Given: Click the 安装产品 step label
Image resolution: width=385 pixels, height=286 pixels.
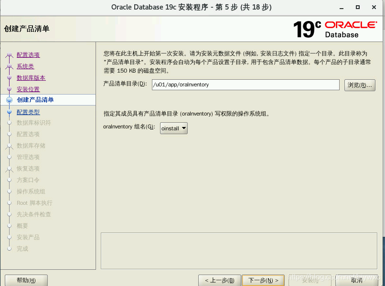Looking at the screenshot, I should click(28, 237).
